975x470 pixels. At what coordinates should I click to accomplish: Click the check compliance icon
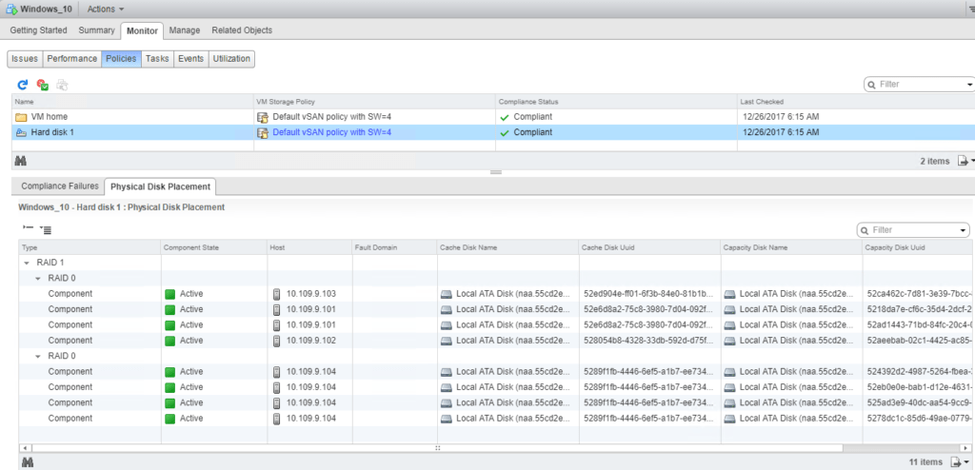coord(43,85)
